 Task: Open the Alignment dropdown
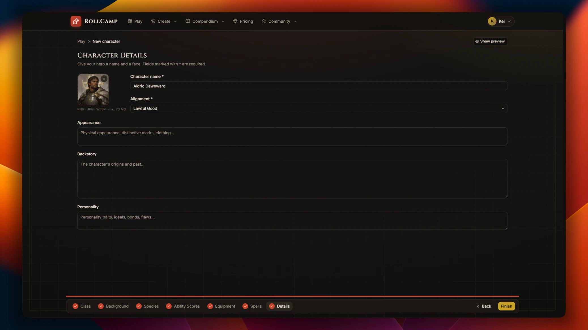point(319,108)
